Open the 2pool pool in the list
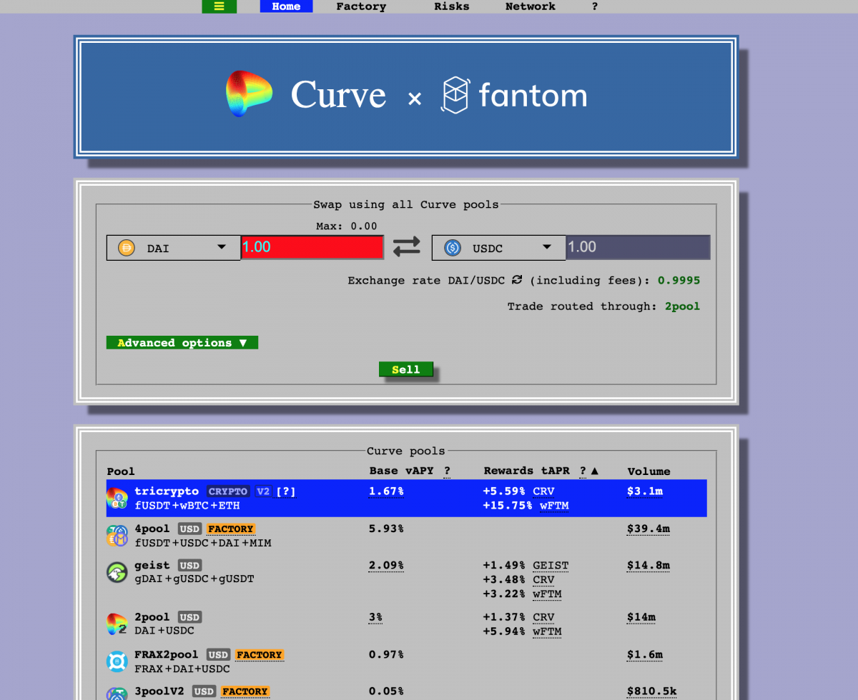Screen dimensions: 858x700 (406, 624)
